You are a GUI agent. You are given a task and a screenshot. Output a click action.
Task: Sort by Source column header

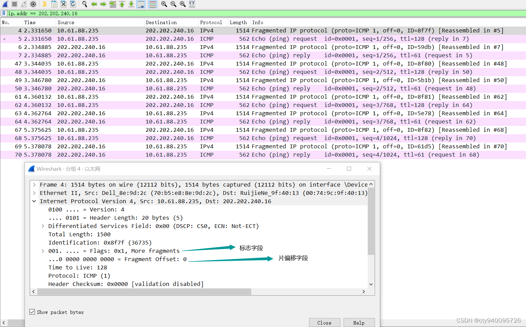click(x=100, y=22)
